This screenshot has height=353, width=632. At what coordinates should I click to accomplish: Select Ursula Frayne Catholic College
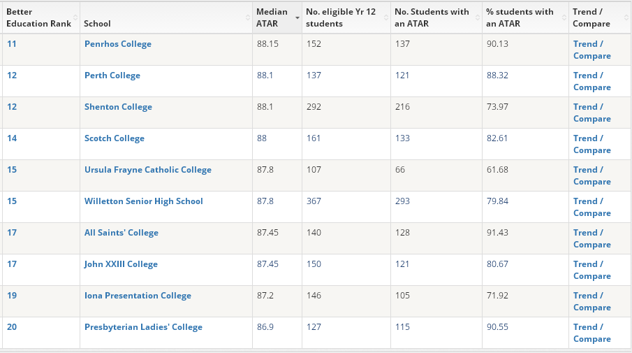(147, 170)
